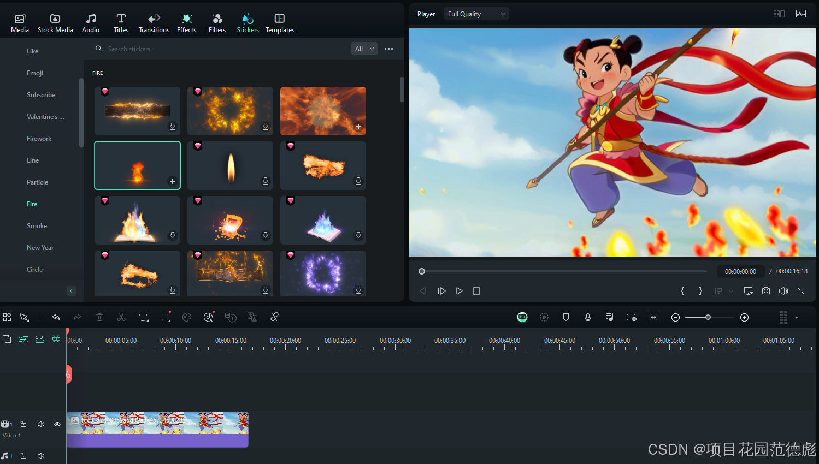Viewport: 819px width, 464px height.
Task: Select the Line sticker category
Action: (33, 160)
